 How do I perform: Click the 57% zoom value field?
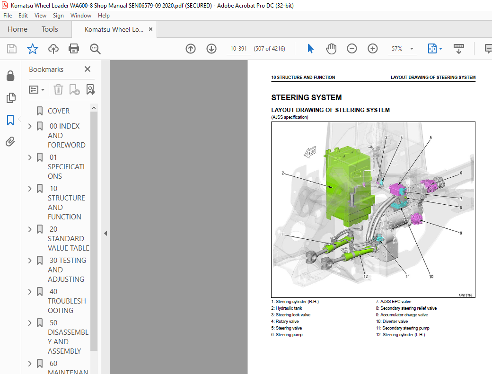pyautogui.click(x=397, y=49)
